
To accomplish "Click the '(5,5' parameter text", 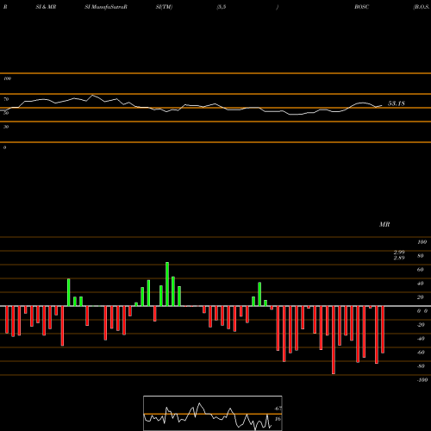I will [222, 7].
